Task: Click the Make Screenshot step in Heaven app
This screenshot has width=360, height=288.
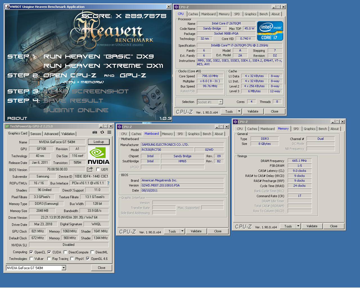Action: click(86, 91)
